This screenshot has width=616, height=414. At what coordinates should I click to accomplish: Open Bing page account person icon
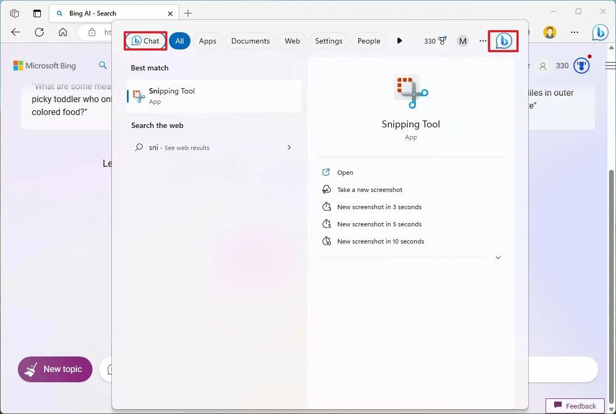543,66
